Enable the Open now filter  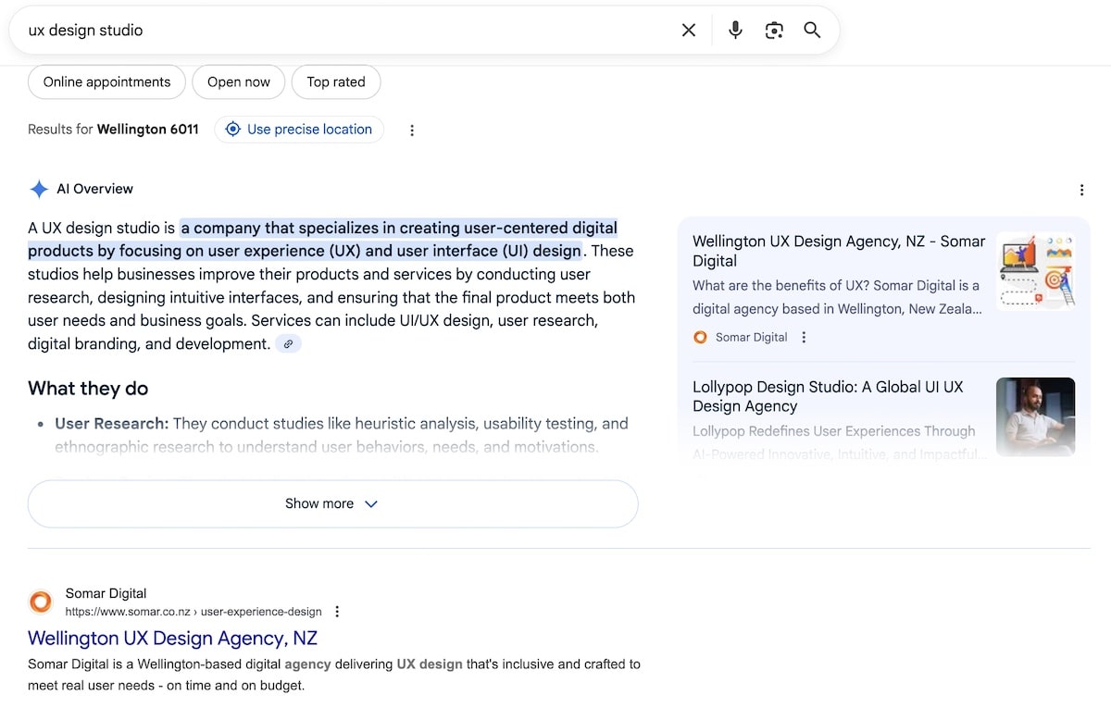(x=238, y=82)
